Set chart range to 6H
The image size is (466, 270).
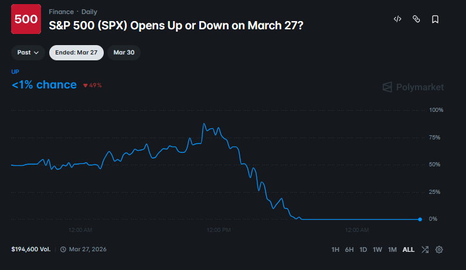click(x=349, y=250)
